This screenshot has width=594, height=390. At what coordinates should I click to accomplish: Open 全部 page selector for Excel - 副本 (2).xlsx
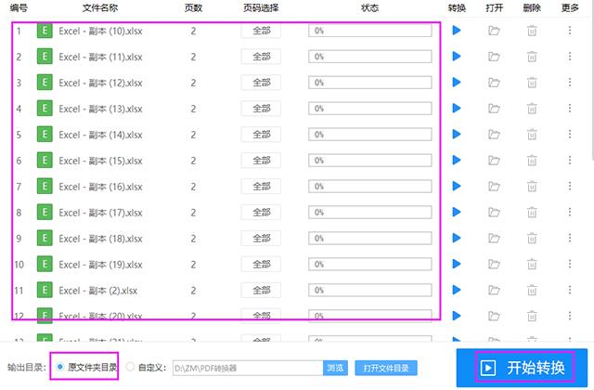(261, 291)
